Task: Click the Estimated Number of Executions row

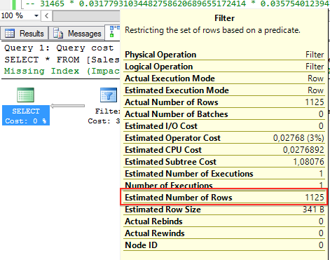Action: pos(224,174)
